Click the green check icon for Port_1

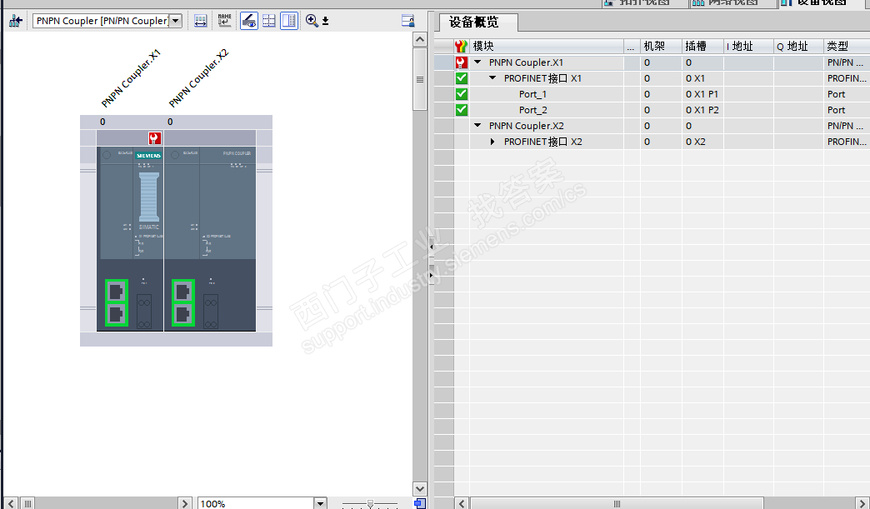[x=461, y=94]
